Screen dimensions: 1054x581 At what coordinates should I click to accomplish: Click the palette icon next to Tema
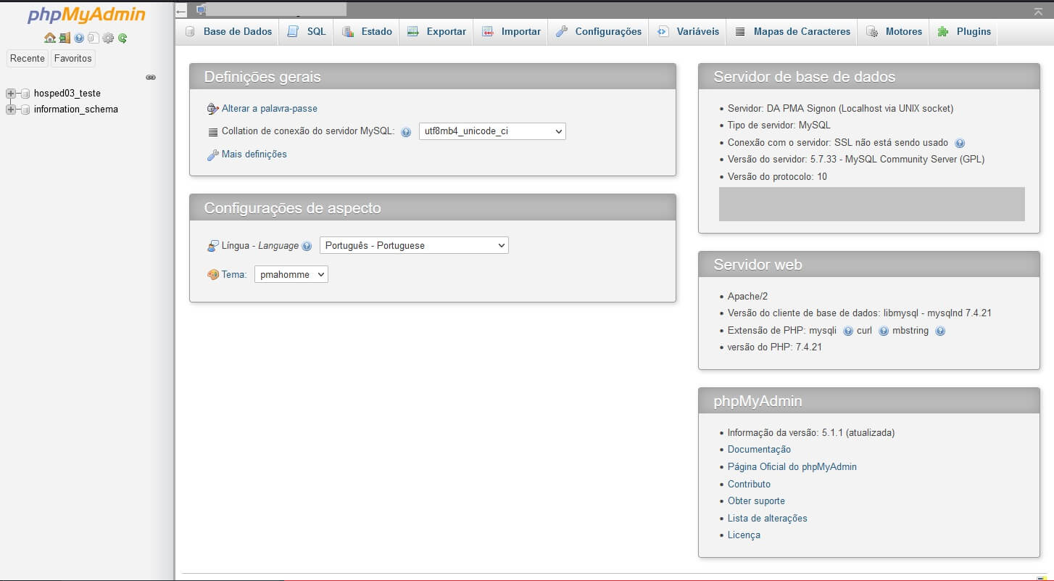click(212, 275)
